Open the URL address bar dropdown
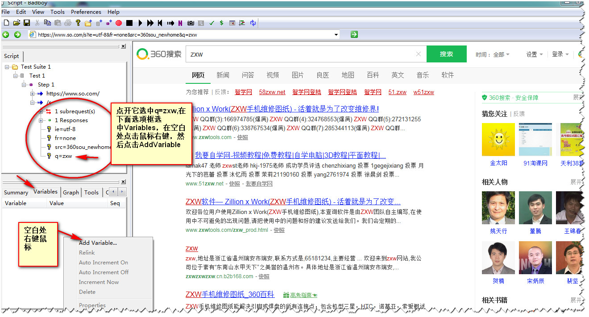Viewport: 589px width, 317px height. (336, 34)
